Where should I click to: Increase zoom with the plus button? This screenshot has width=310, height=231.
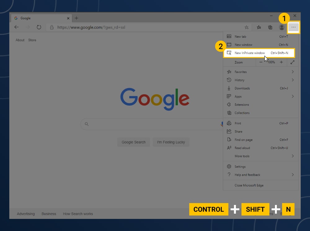(x=281, y=62)
